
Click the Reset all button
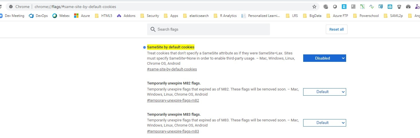pyautogui.click(x=337, y=29)
